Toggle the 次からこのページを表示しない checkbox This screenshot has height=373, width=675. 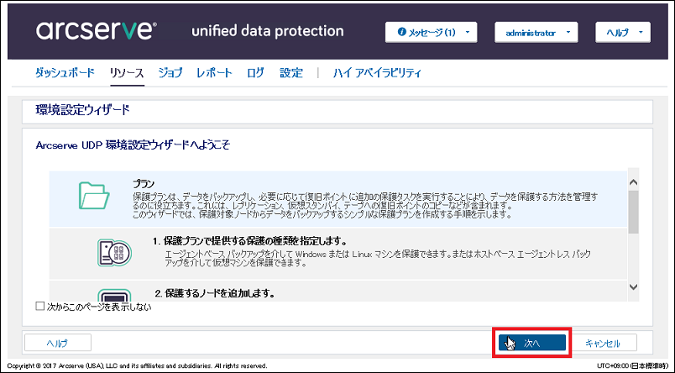point(40,307)
